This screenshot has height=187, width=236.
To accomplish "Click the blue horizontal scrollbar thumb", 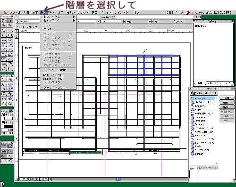I will click(119, 179).
